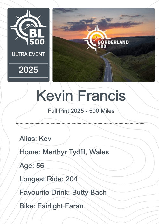Click the BL 500 compass logo
This screenshot has height=224, width=159.
coord(28,27)
